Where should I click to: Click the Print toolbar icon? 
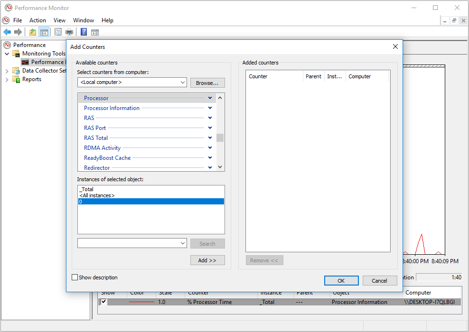(x=69, y=32)
